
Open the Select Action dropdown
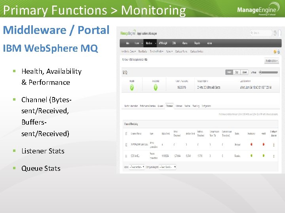[137, 167]
